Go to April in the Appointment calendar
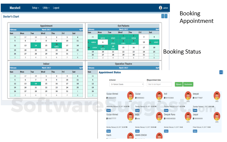Viewport: 227px width, 142px height. pyautogui.click(x=81, y=30)
